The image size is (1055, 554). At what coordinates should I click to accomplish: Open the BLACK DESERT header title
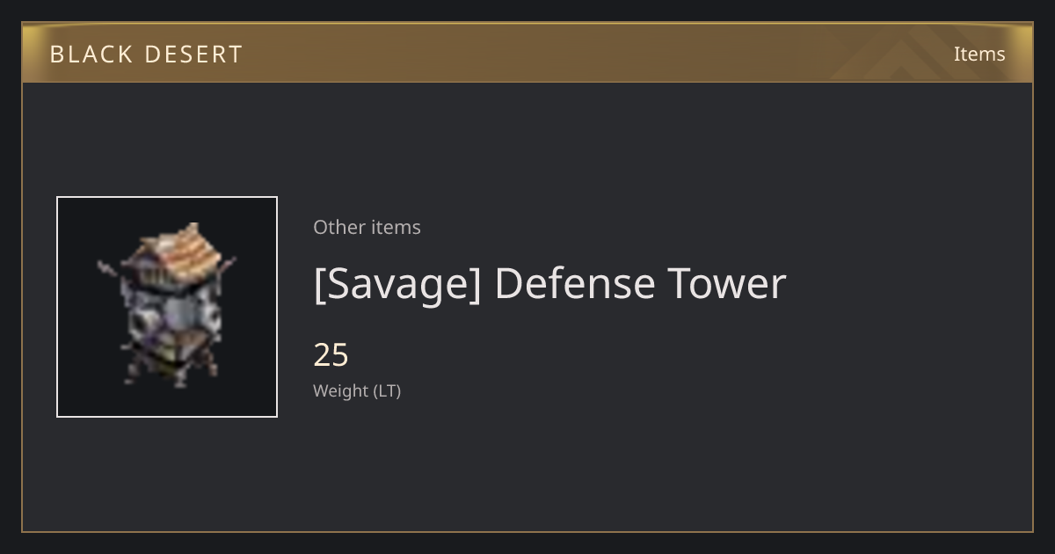point(146,55)
